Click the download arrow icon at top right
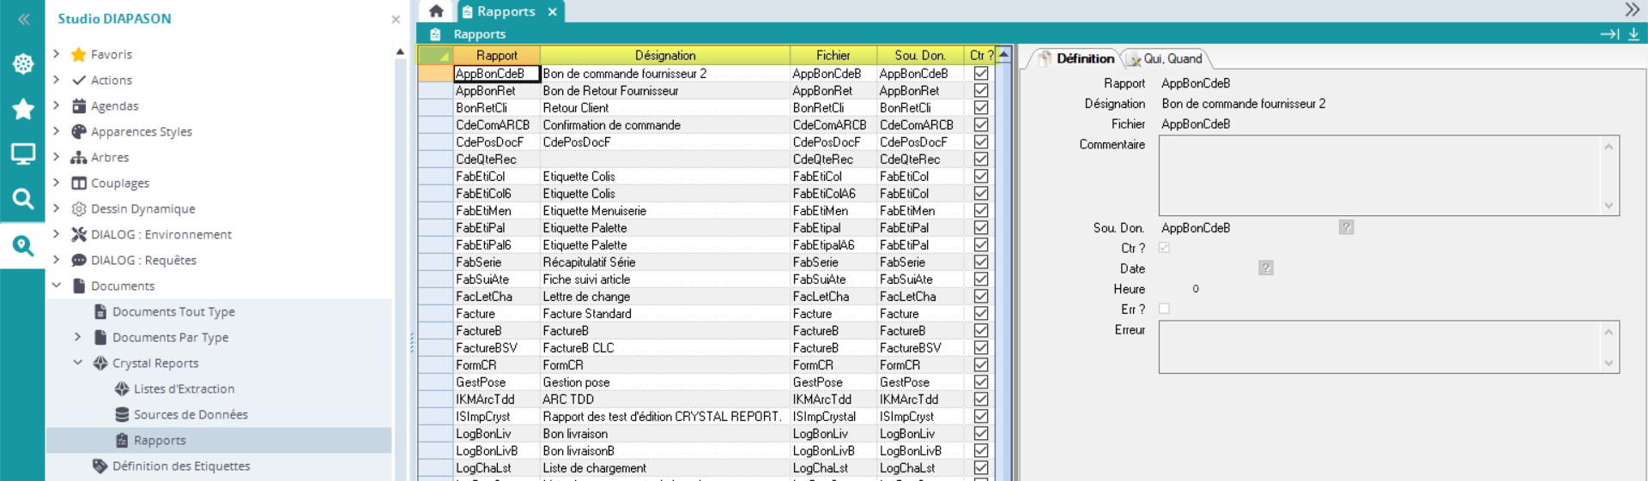Image resolution: width=1648 pixels, height=481 pixels. click(x=1633, y=34)
